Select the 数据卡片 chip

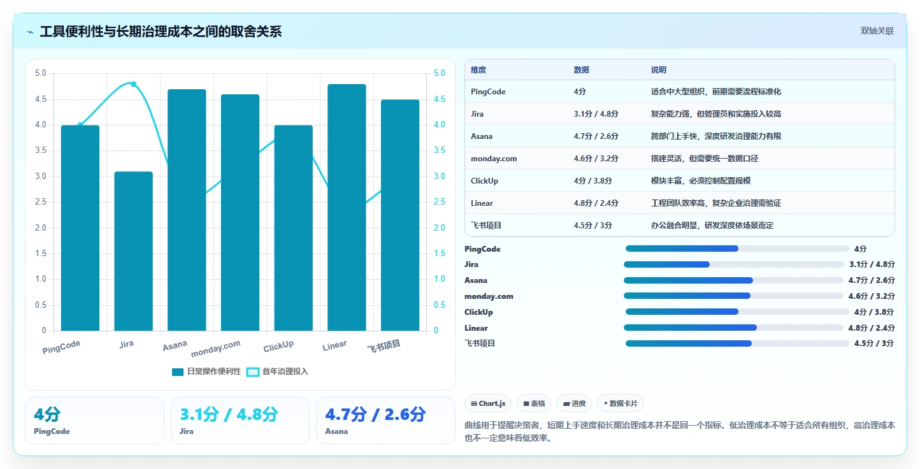tap(621, 403)
